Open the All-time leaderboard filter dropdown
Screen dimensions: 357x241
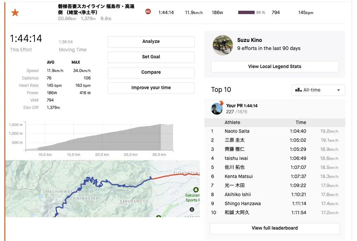click(x=318, y=90)
